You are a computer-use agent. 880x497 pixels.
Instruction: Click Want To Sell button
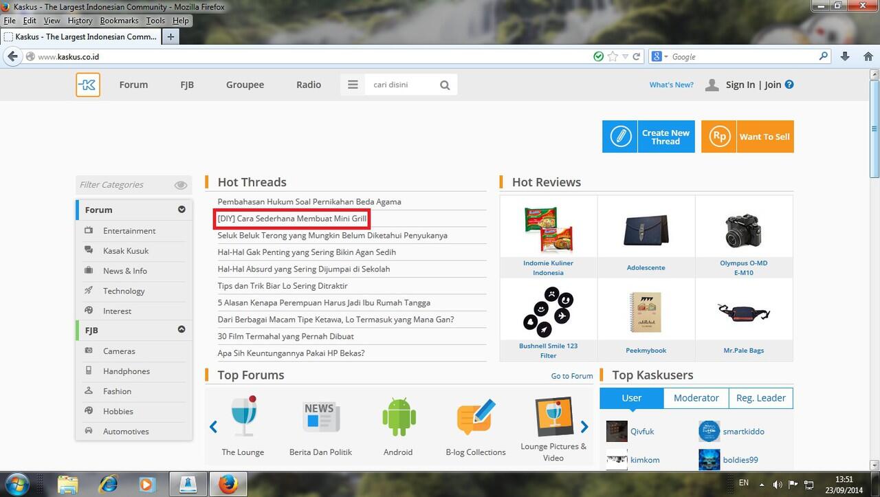[747, 136]
